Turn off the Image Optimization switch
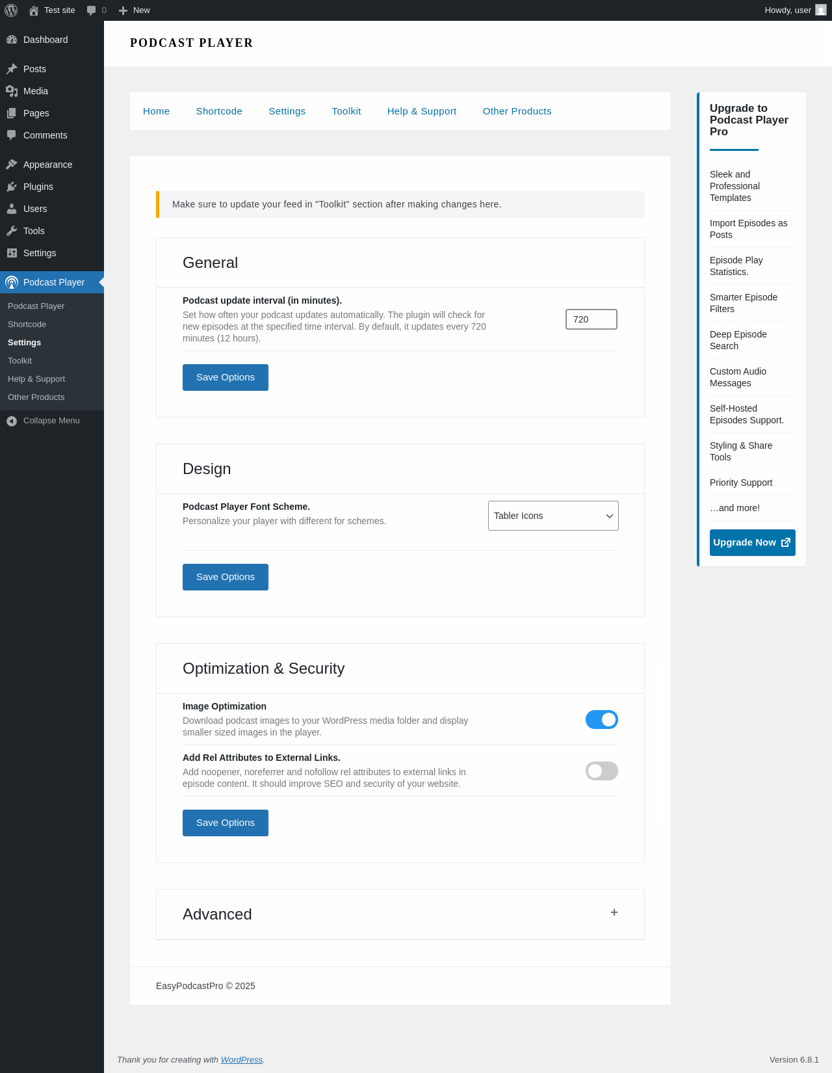 pyautogui.click(x=602, y=719)
